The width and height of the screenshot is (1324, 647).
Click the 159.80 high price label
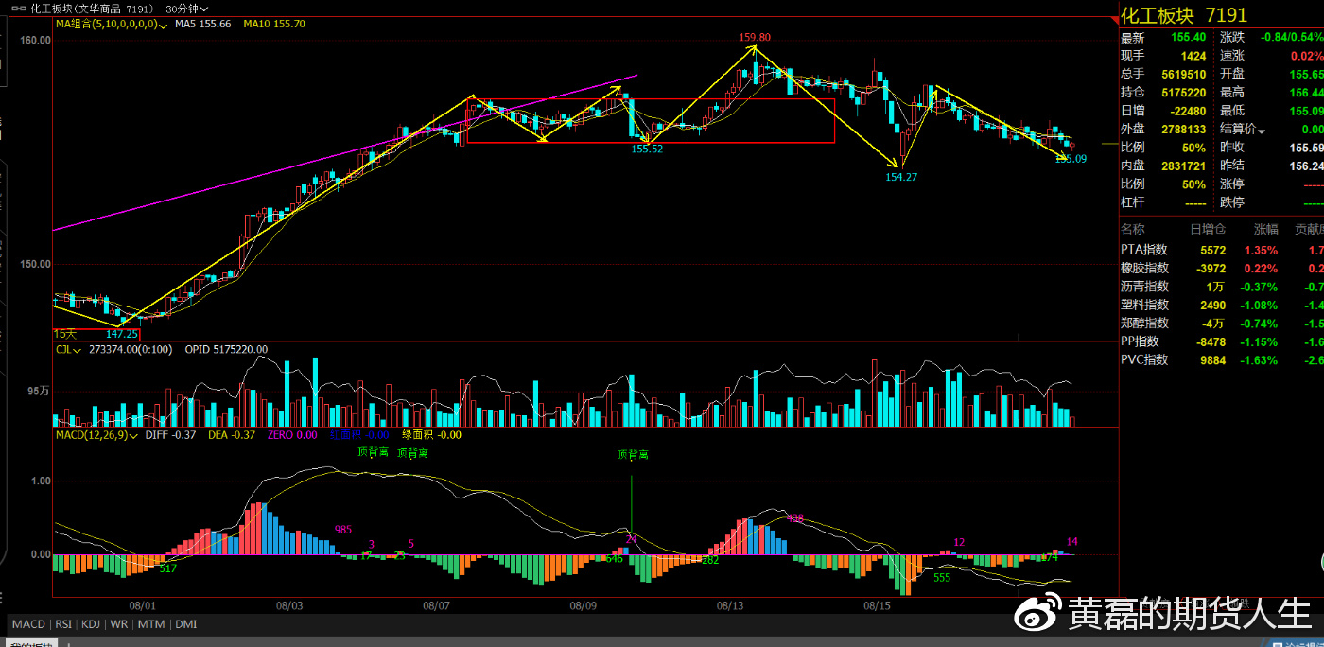point(755,38)
